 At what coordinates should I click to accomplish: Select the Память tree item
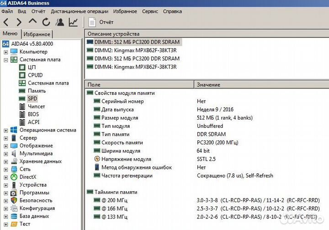click(37, 91)
